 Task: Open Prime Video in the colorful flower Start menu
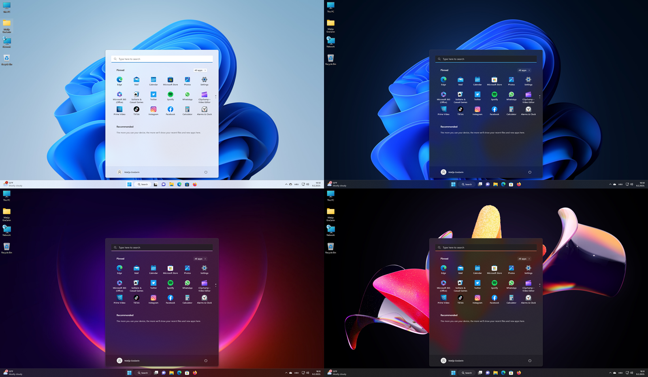pyautogui.click(x=443, y=299)
